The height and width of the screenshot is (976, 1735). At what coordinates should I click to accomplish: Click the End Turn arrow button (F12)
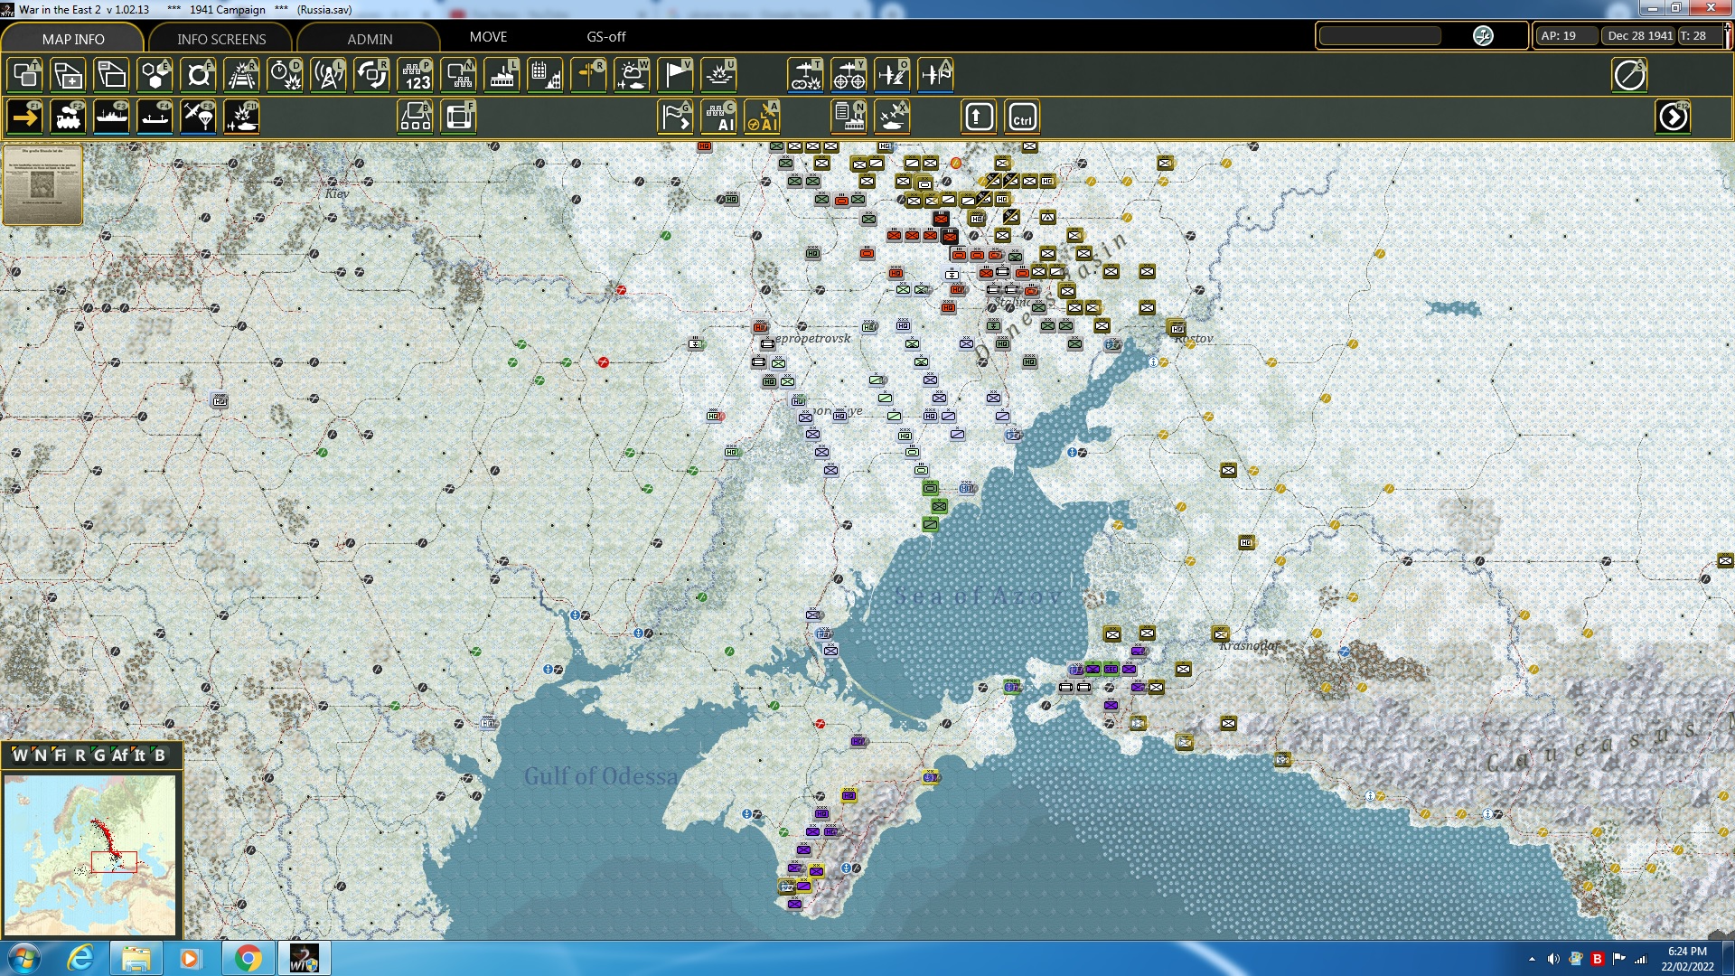coord(1674,117)
